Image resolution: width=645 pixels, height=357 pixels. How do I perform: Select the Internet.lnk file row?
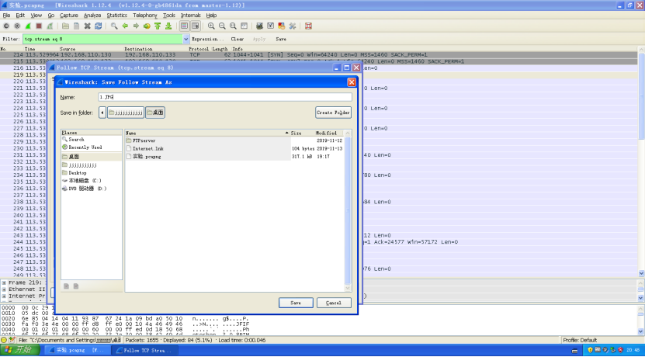(234, 148)
